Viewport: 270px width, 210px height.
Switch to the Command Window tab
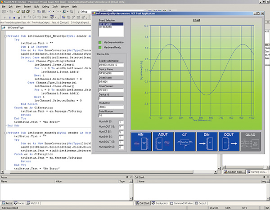pos(181,203)
